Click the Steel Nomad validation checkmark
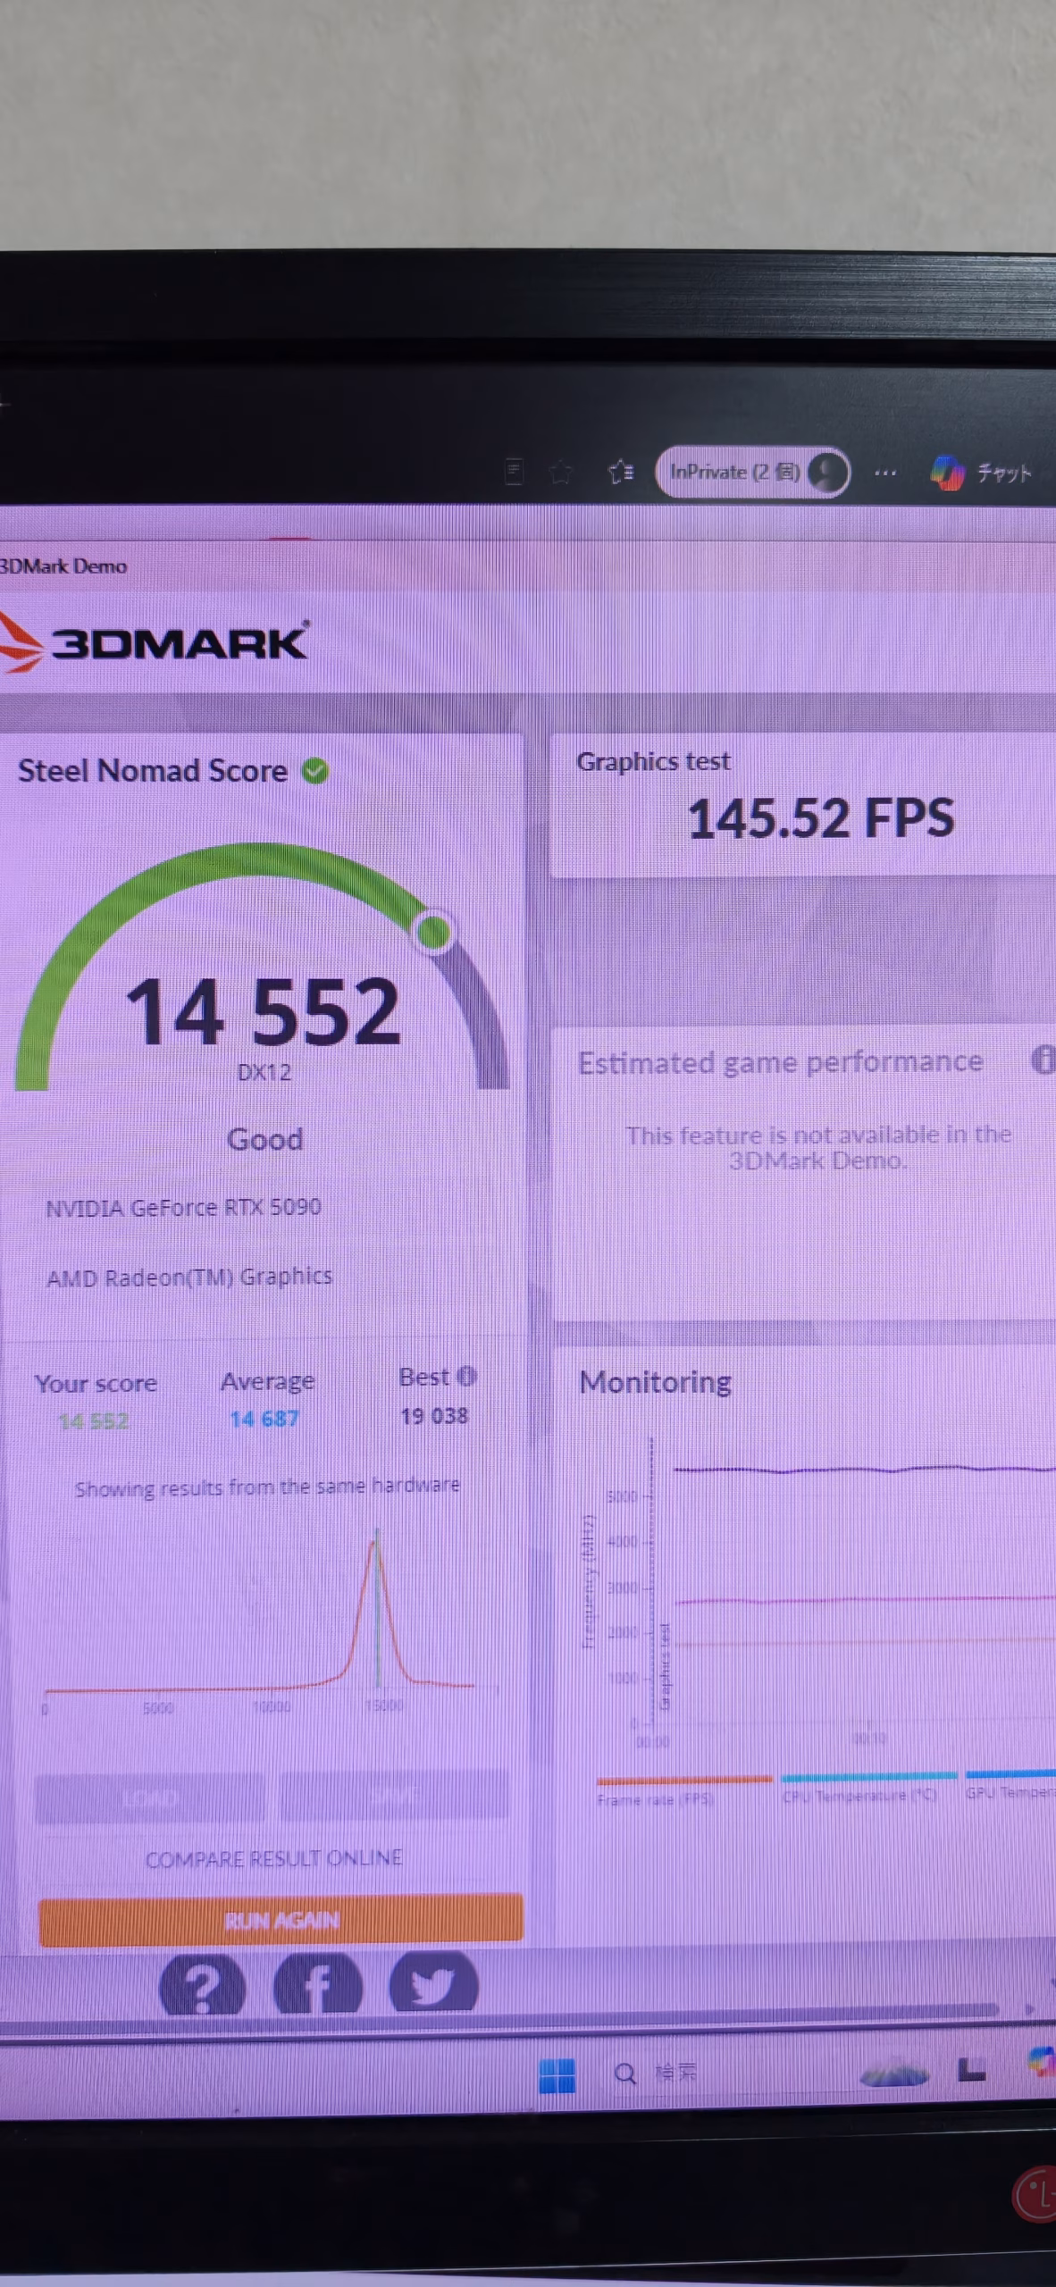 pos(314,770)
